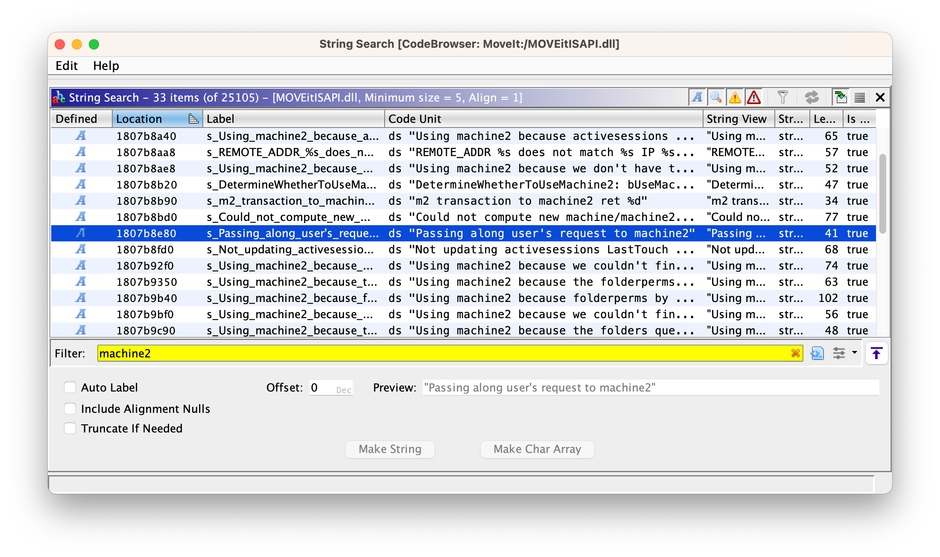Click the defined icon in row 1807b8aa8

pos(81,152)
